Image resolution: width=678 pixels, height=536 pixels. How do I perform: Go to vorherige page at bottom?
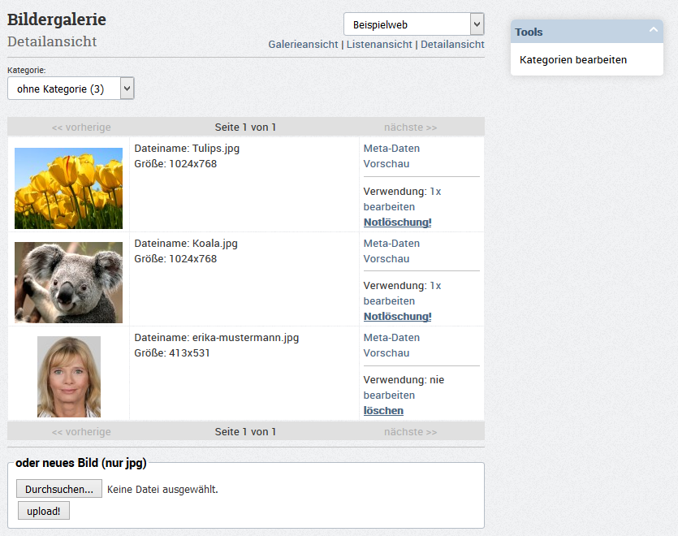pyautogui.click(x=81, y=432)
